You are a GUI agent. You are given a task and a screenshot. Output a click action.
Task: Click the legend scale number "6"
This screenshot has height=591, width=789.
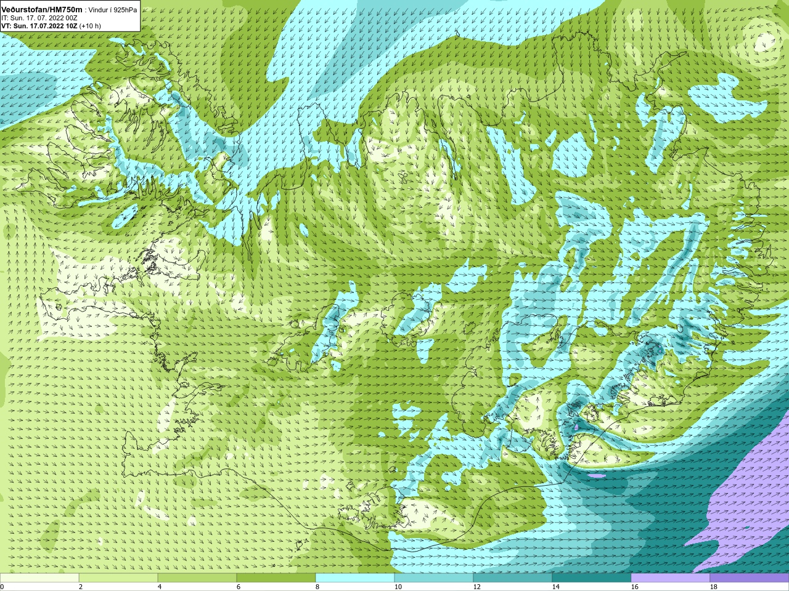[239, 587]
